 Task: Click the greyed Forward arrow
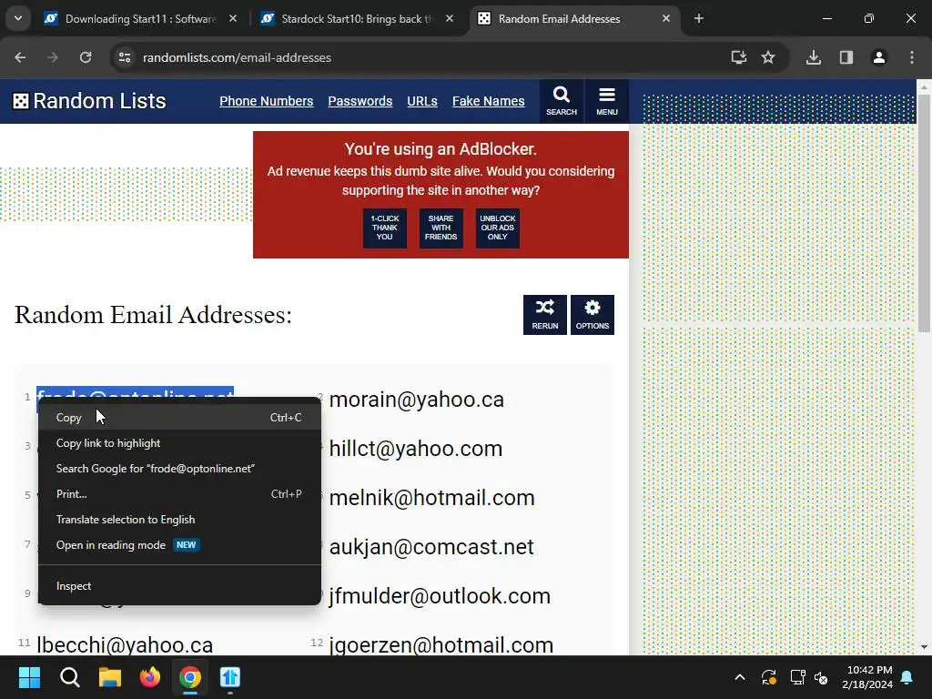(53, 57)
